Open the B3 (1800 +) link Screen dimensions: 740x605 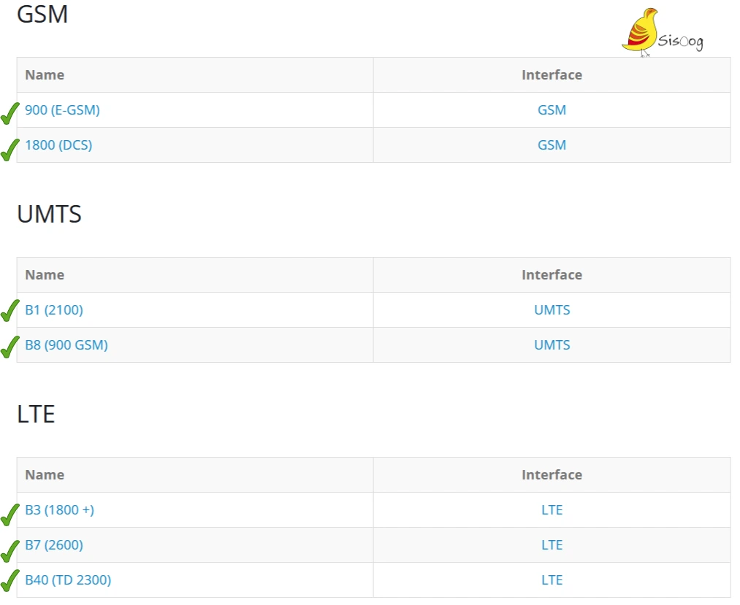coord(59,509)
